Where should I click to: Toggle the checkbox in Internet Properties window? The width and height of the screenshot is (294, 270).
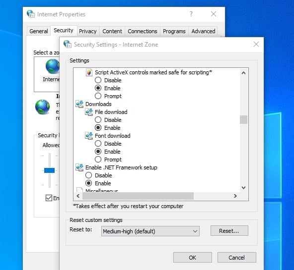point(49,198)
